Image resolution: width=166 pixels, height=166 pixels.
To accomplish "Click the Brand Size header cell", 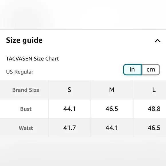I will [x=26, y=90].
